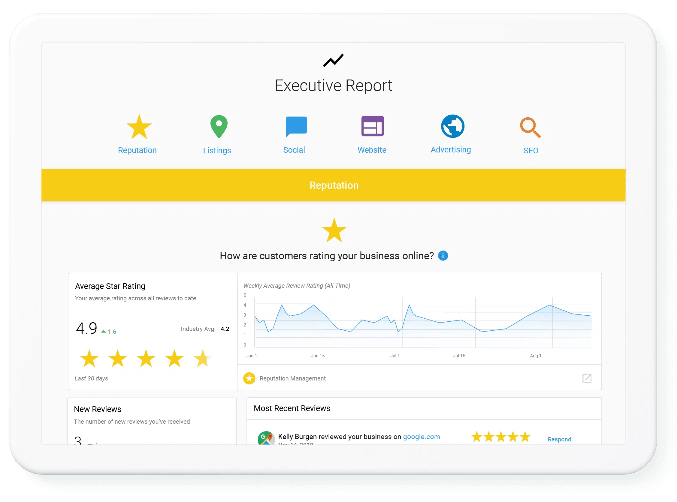Click the orange SEO magnifier icon
This screenshot has width=677, height=502.
tap(530, 128)
